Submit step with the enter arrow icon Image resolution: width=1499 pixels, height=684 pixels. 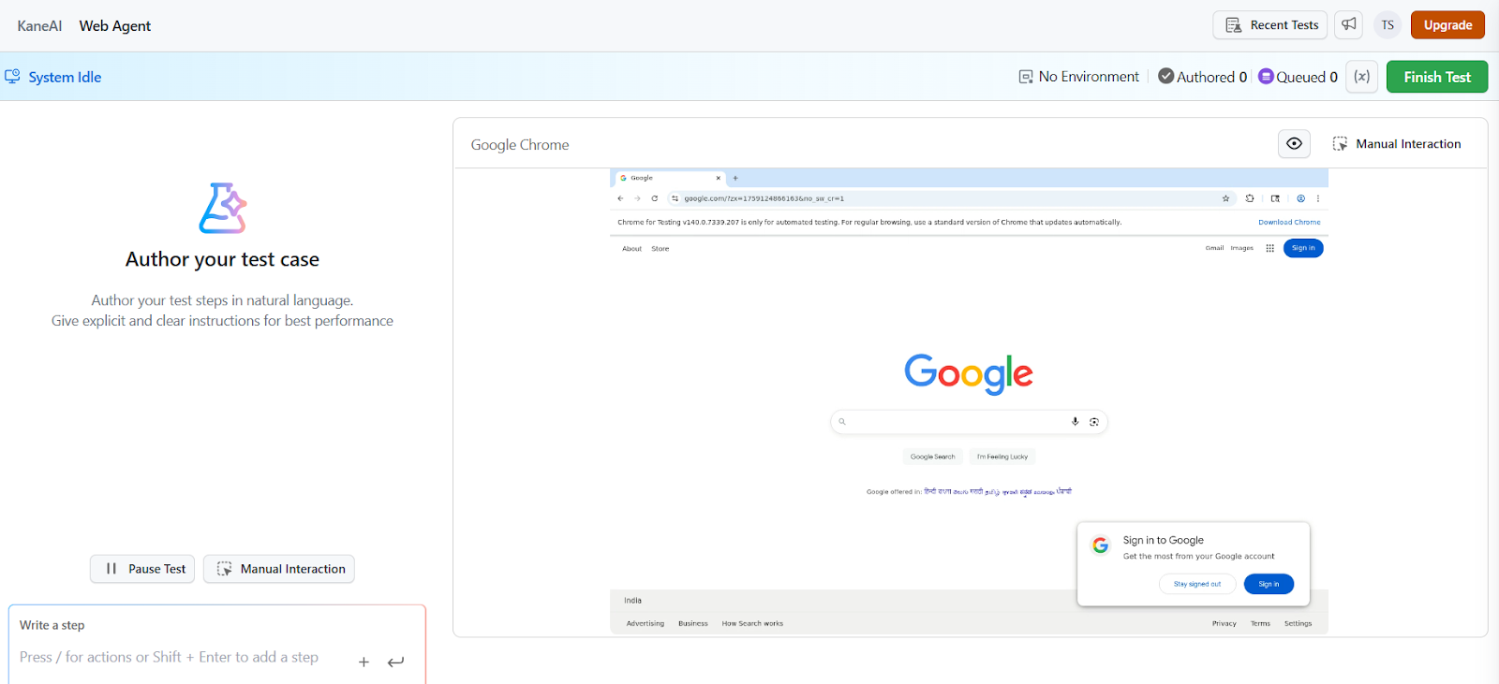point(396,662)
